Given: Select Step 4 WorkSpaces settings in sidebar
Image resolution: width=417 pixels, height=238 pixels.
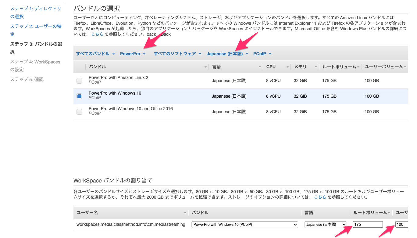Looking at the screenshot, I should 35,66.
